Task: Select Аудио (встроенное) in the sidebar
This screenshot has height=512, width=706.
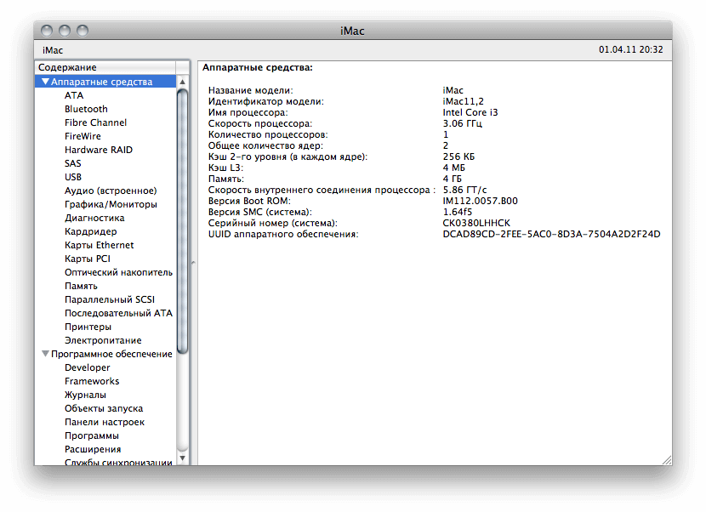Action: [111, 191]
